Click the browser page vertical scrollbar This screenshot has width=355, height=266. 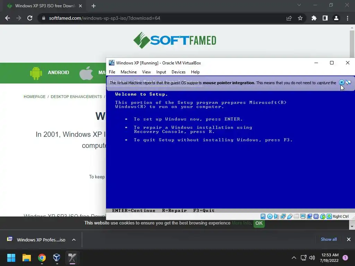352,44
